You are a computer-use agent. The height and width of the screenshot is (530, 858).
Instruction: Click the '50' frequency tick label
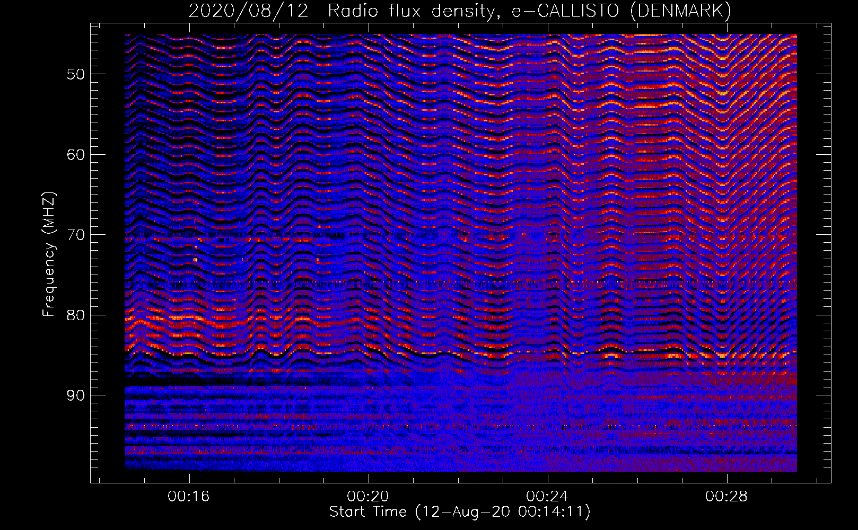[x=75, y=74]
